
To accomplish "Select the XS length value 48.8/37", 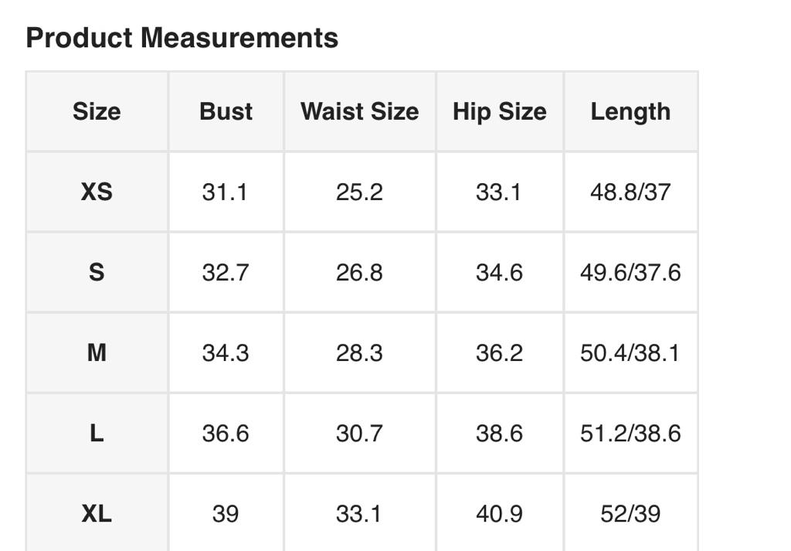I will tap(630, 192).
